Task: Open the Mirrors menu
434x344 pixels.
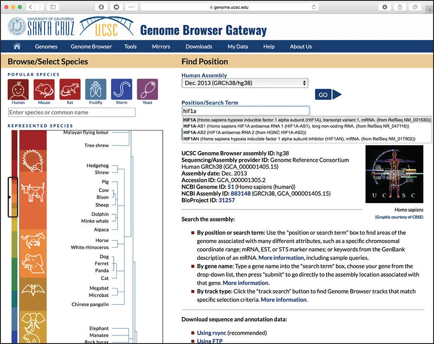Action: 161,46
